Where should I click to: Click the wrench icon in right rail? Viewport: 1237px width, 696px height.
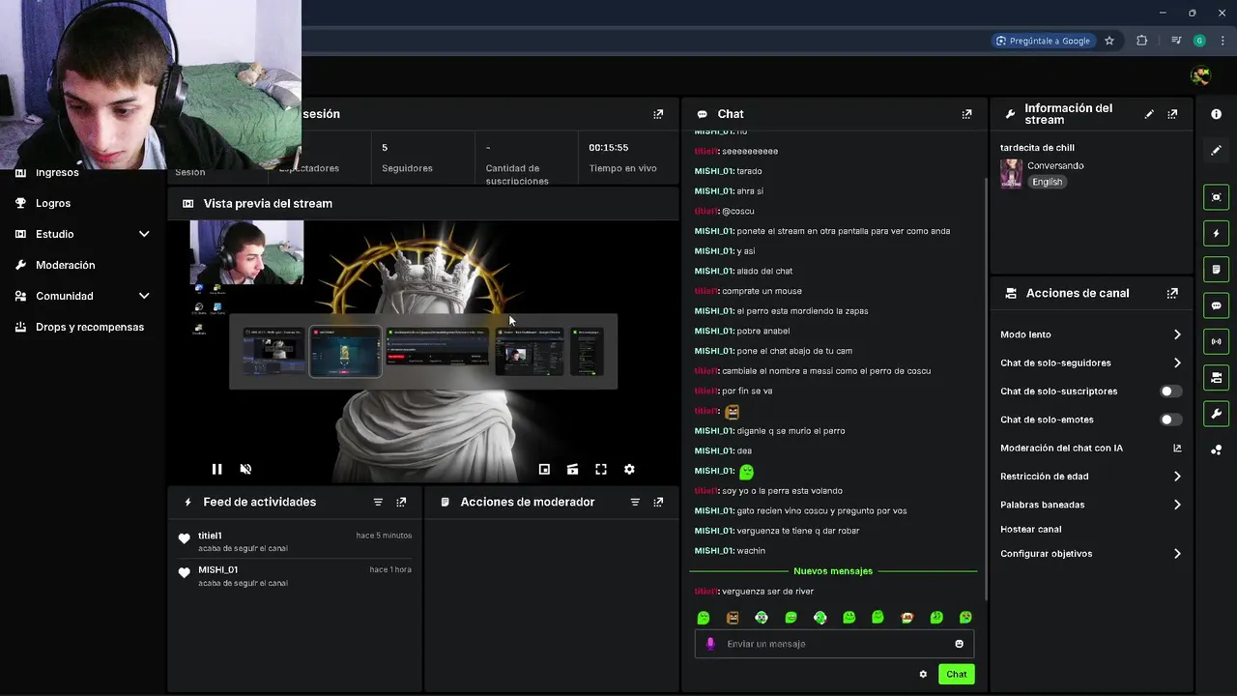tap(1216, 414)
